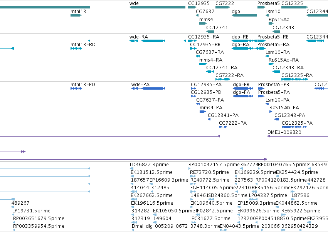Click the CG12935-PA protein label
The image size is (328, 232).
coord(206,85)
